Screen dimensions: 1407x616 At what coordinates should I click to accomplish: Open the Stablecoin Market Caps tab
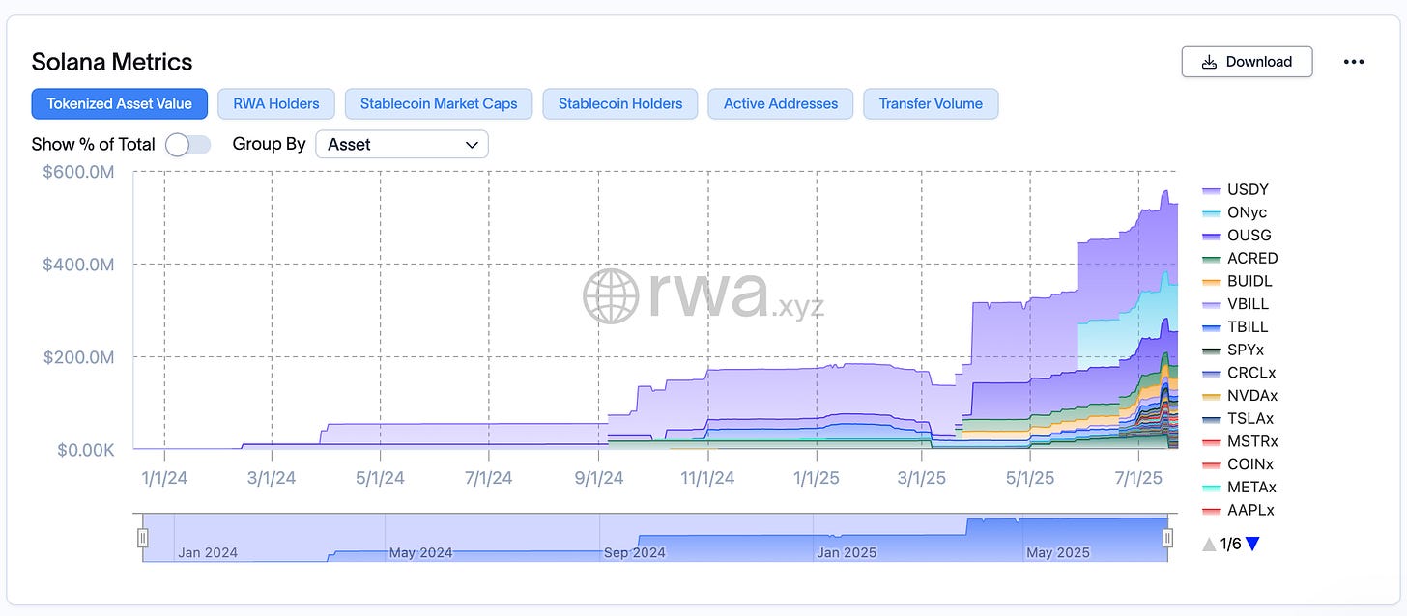pos(439,103)
